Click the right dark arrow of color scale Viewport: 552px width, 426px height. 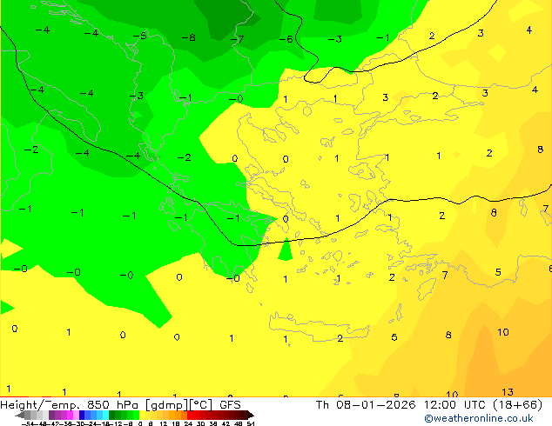(x=250, y=416)
